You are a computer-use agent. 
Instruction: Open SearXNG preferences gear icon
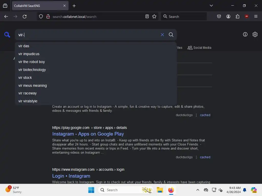(255, 34)
